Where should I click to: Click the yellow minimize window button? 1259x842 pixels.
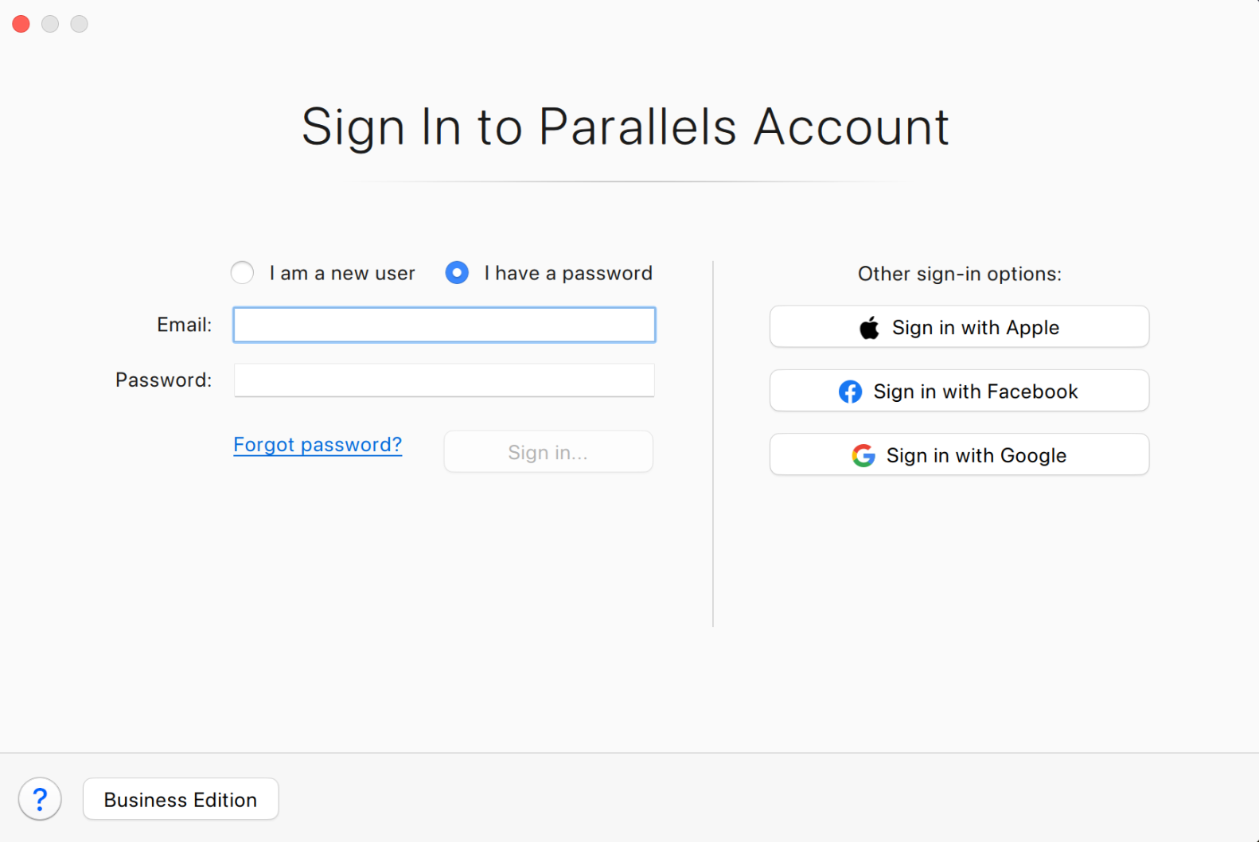(49, 24)
